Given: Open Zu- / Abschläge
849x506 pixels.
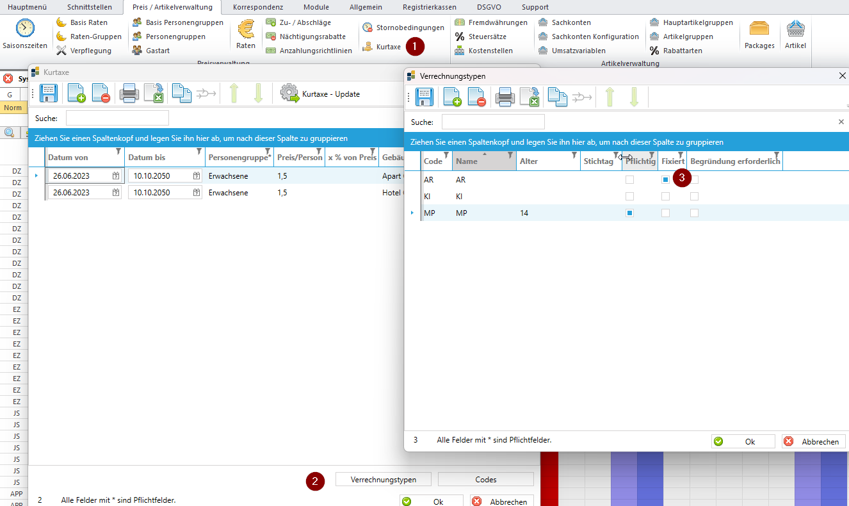Looking at the screenshot, I should [x=298, y=22].
